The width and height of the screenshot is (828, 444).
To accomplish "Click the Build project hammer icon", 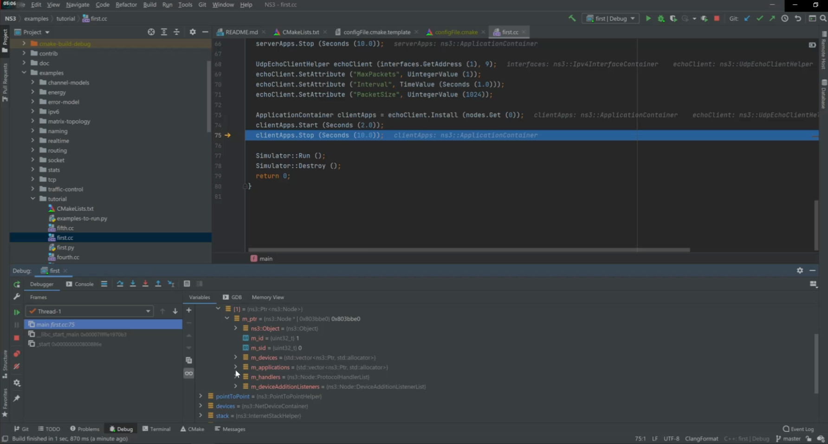I will (572, 19).
